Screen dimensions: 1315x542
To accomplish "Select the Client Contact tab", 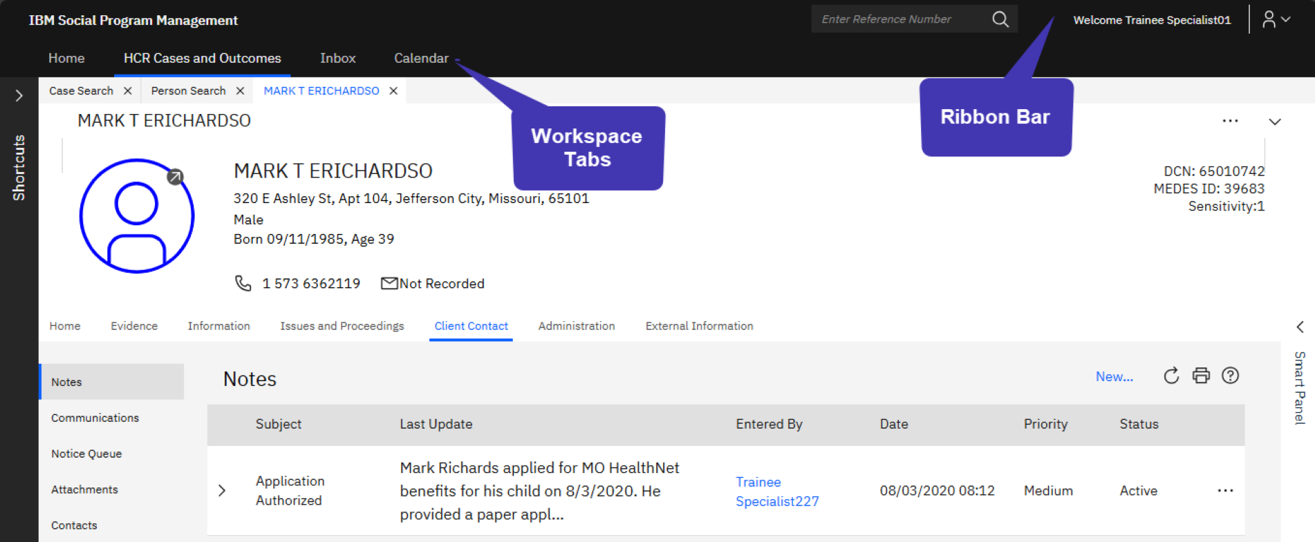I will [x=471, y=326].
